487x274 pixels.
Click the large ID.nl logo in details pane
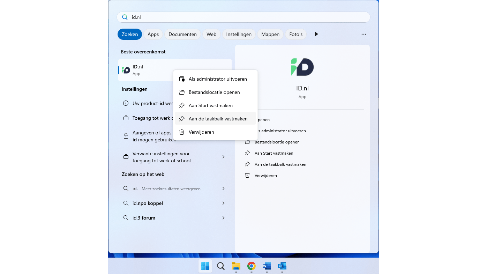coord(302,67)
